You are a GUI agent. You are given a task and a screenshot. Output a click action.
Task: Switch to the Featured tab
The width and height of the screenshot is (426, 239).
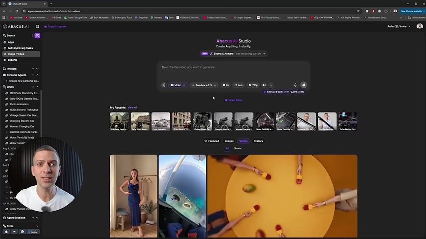[212, 141]
